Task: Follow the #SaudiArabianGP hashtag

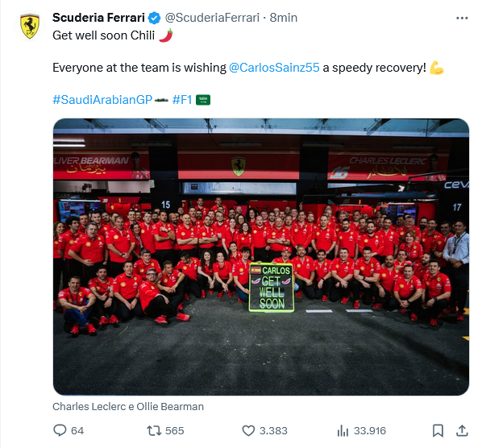Action: 102,100
